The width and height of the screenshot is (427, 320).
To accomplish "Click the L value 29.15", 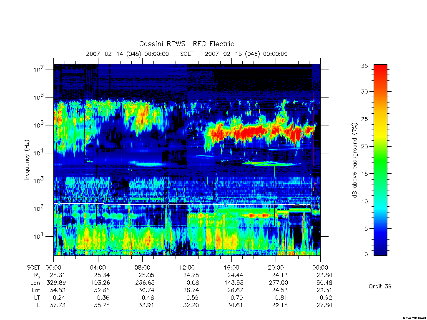I will pyautogui.click(x=280, y=305).
